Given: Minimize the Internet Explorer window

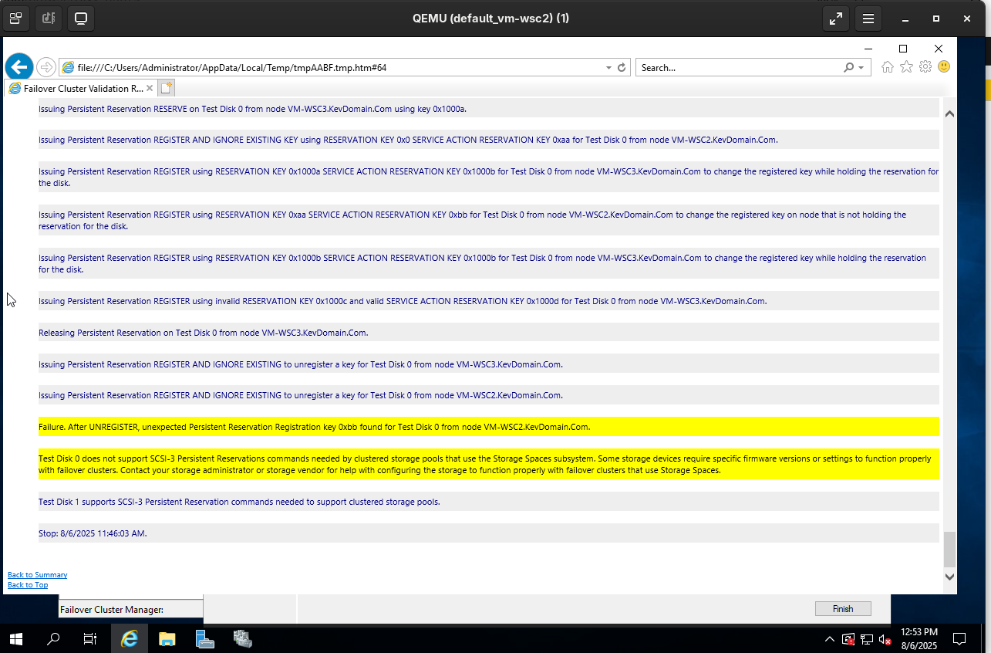Looking at the screenshot, I should click(869, 49).
